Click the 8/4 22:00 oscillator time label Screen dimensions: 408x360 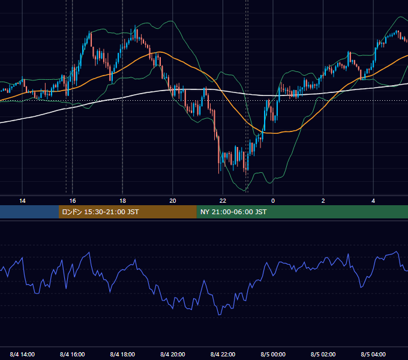(x=223, y=354)
